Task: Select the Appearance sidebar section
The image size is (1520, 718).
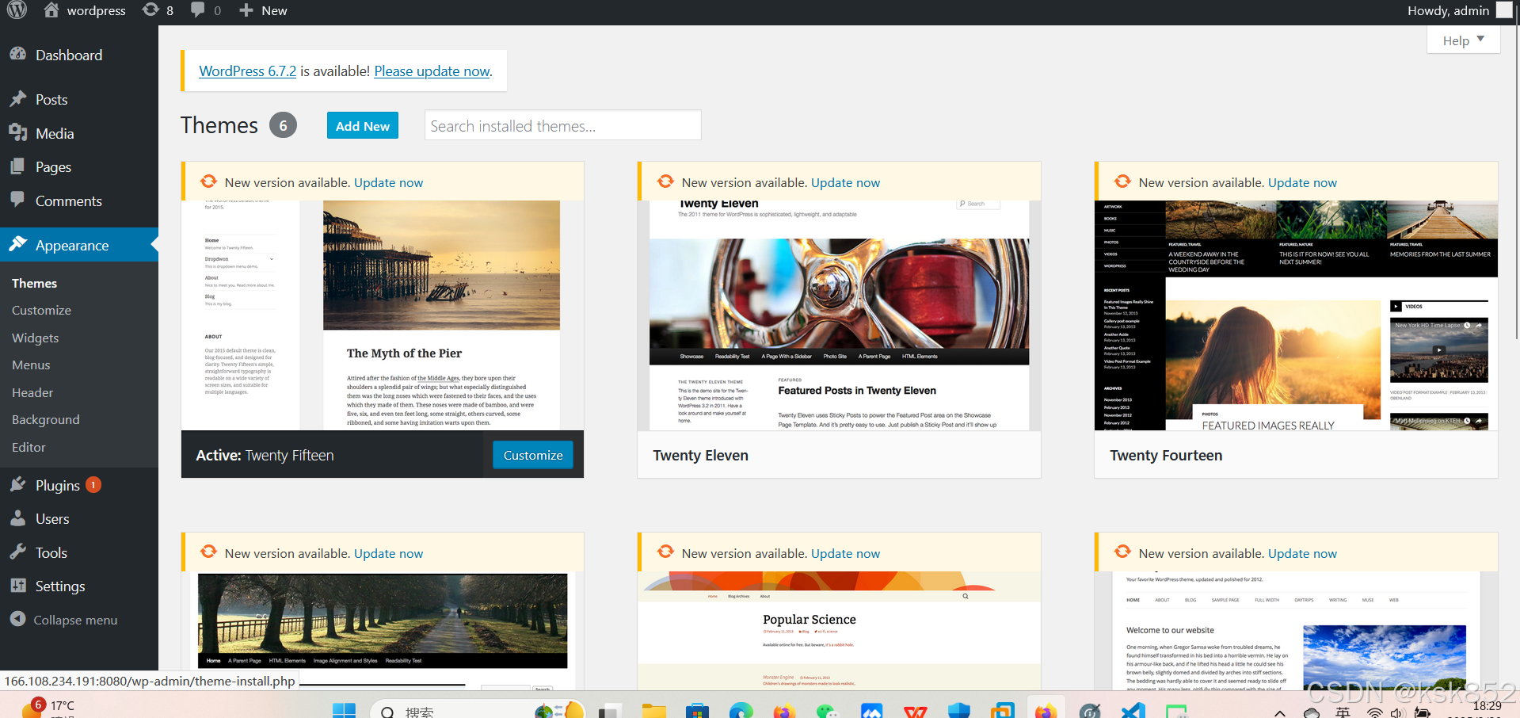Action: click(x=79, y=245)
